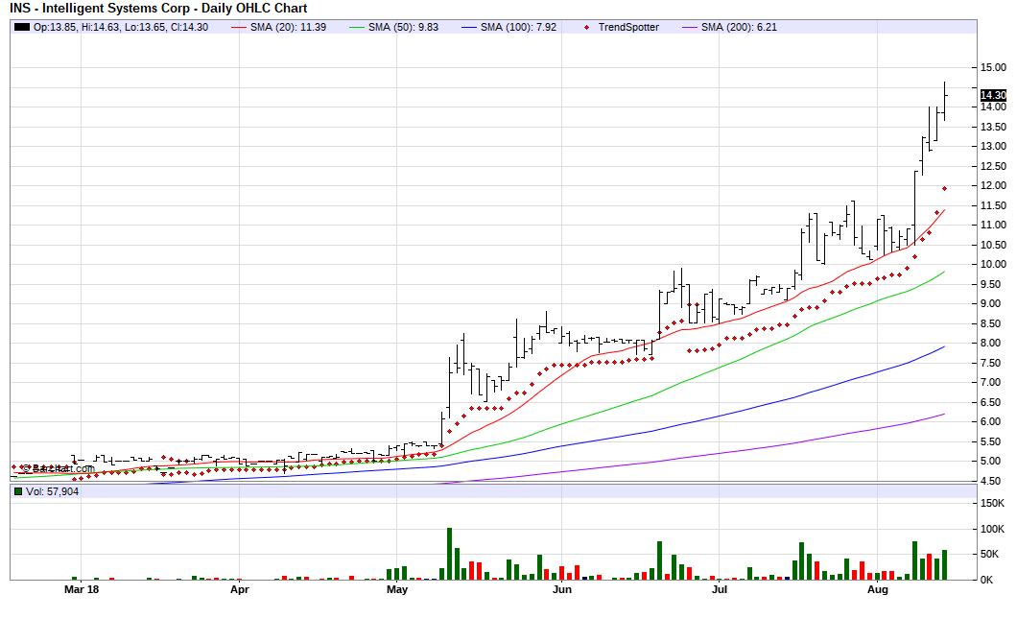This screenshot has width=1017, height=619.
Task: Click the 'Jul' date axis label
Action: coord(720,589)
